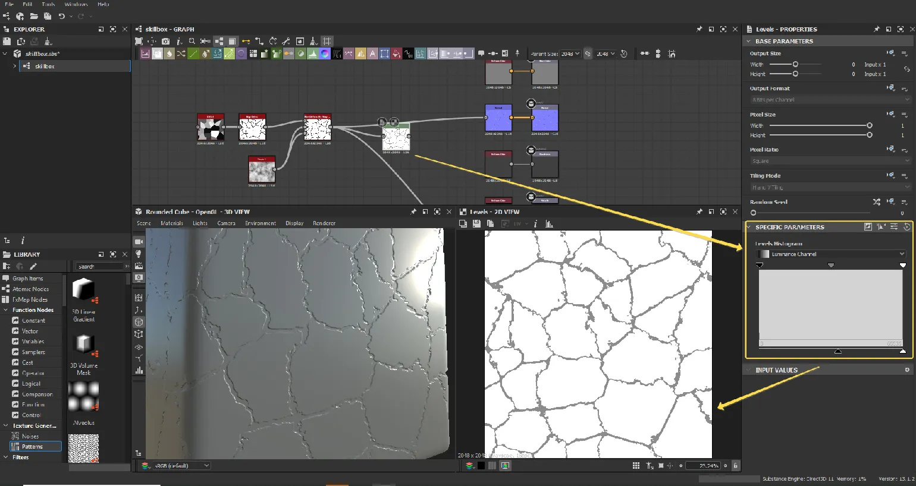Open the Materials menu in 3D view
Viewport: 916px width, 486px height.
[171, 223]
